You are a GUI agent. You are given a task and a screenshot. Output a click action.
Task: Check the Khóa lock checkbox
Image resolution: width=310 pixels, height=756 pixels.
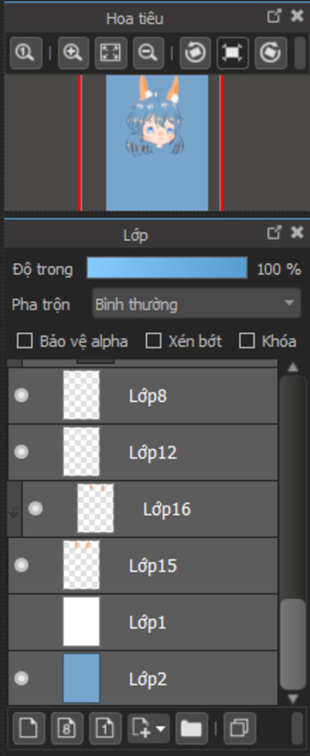247,341
